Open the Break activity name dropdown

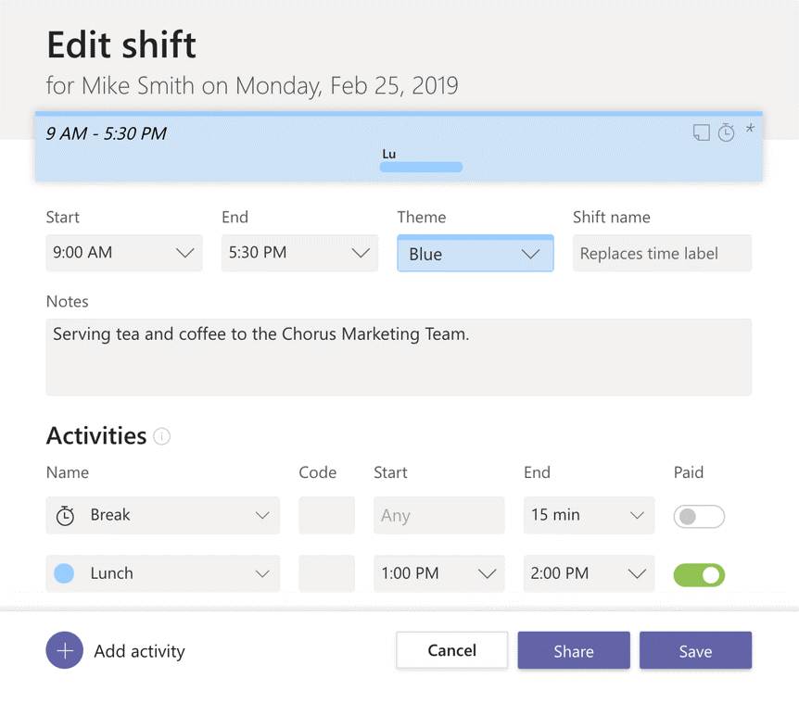(162, 516)
